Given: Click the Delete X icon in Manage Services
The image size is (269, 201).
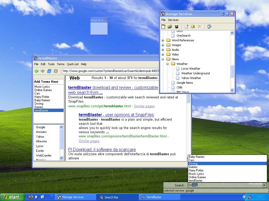Looking at the screenshot, I should (200, 27).
